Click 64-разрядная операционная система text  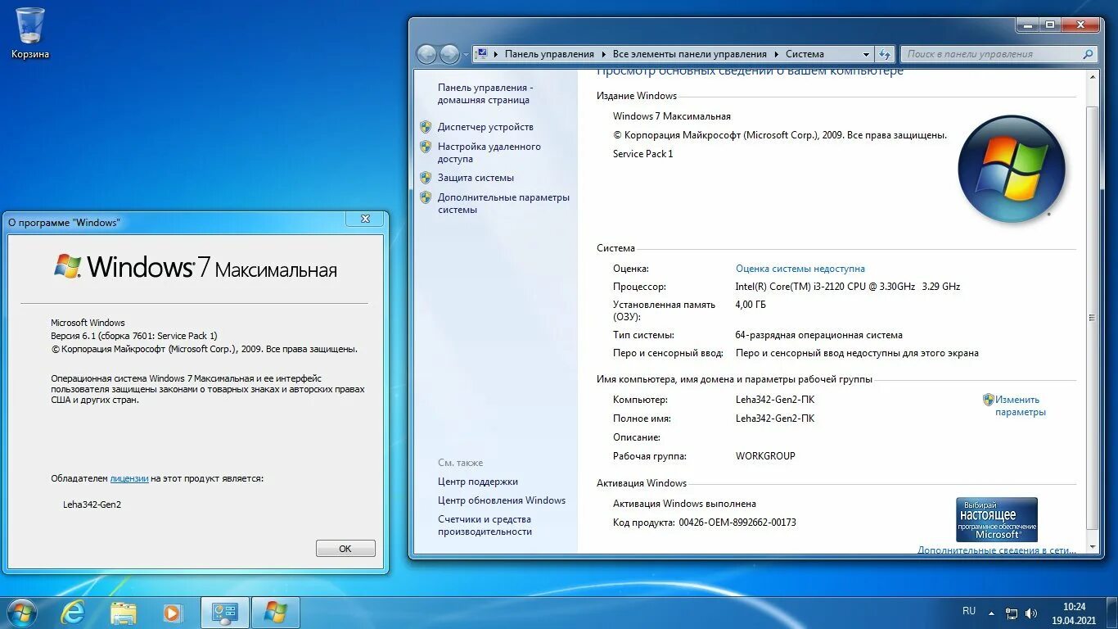tap(819, 335)
